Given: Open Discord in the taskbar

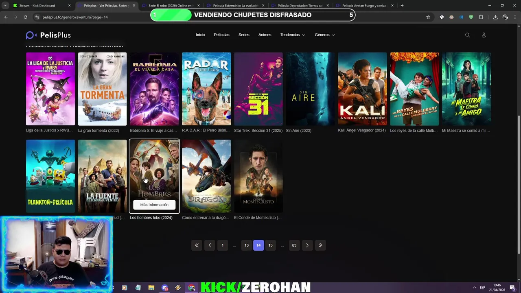Looking at the screenshot, I should point(164,288).
